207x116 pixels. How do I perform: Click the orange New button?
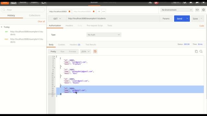tap(5, 3)
